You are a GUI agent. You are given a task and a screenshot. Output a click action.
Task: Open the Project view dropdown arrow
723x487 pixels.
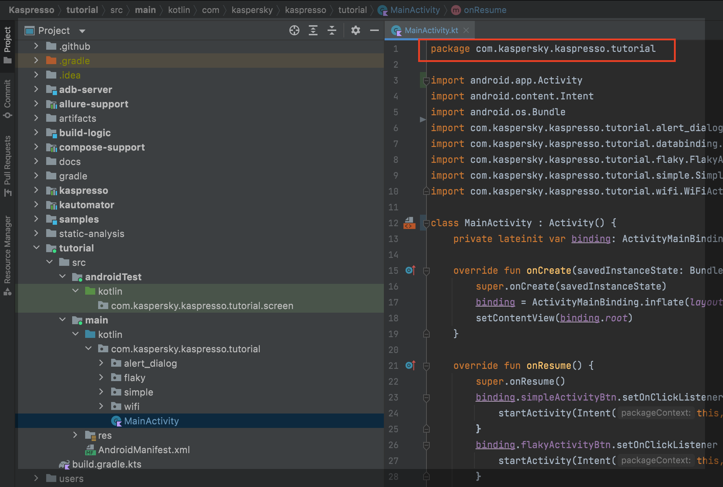(82, 31)
